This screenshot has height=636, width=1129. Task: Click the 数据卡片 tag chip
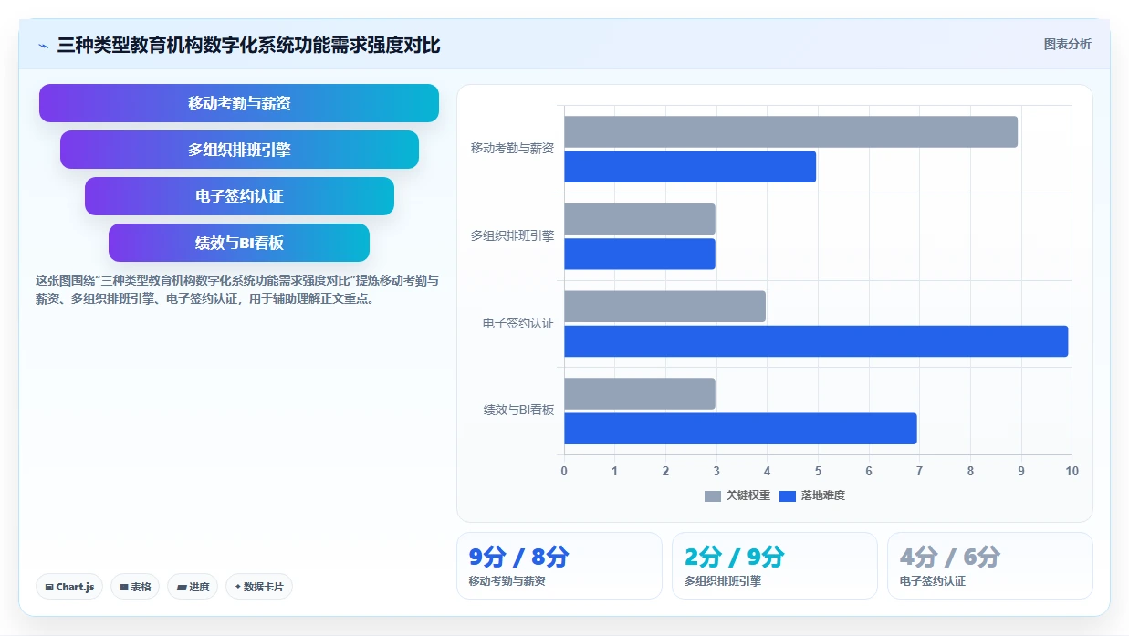(x=259, y=587)
